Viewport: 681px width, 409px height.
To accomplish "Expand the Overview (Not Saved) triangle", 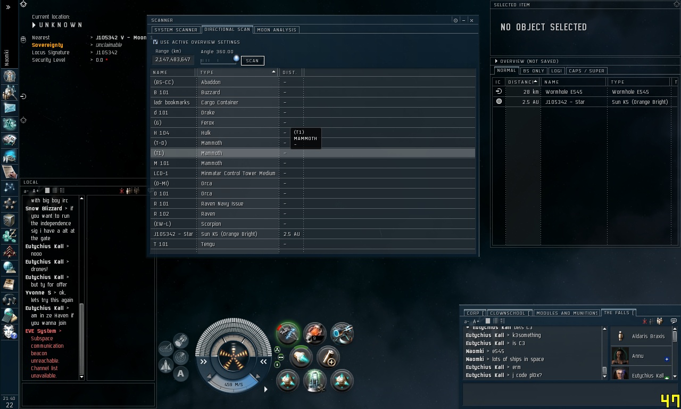I will (496, 61).
